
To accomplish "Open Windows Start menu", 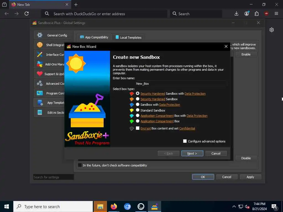I will coord(7,206).
